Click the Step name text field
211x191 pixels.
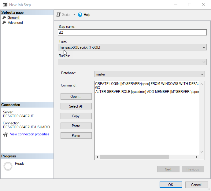click(x=132, y=32)
